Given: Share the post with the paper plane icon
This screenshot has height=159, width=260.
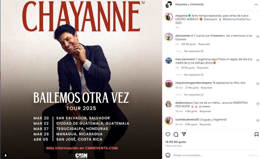Looking at the screenshot, I should point(184,134).
